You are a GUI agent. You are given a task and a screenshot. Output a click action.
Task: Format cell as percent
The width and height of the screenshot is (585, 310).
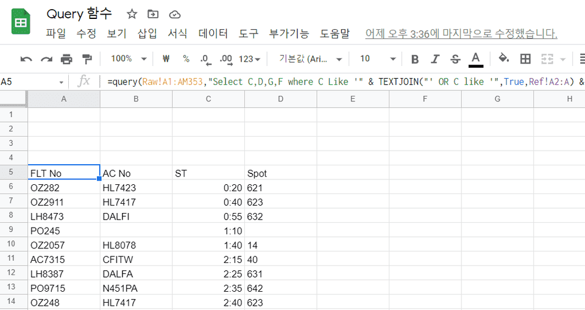[x=186, y=59]
